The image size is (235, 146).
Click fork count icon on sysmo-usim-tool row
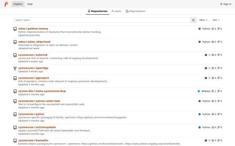[x=219, y=101]
